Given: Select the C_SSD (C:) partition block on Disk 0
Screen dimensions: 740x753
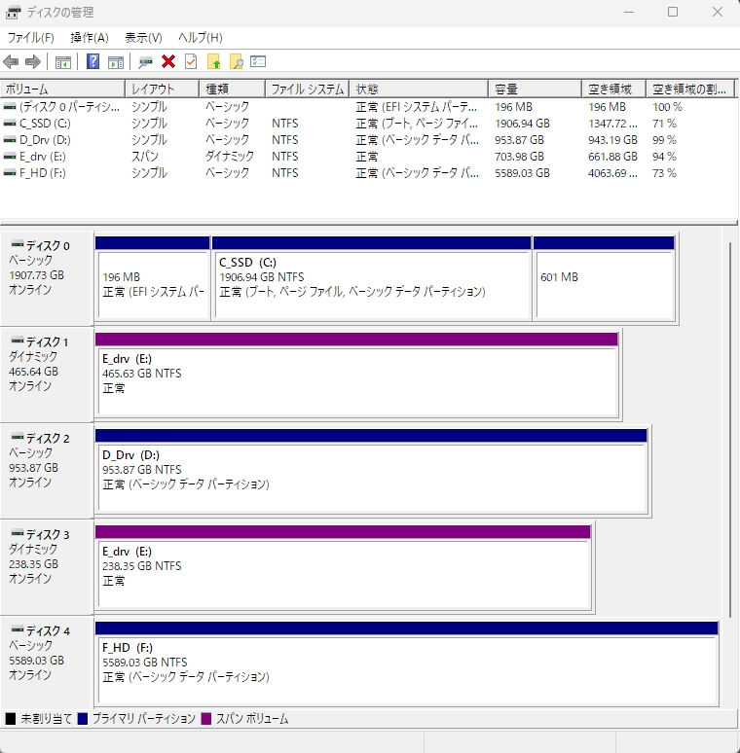Looking at the screenshot, I should [371, 278].
